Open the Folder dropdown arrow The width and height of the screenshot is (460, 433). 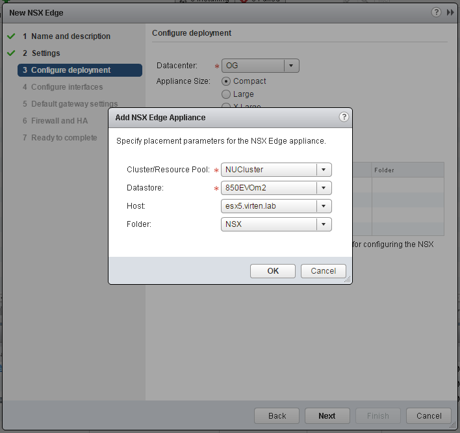click(x=324, y=224)
